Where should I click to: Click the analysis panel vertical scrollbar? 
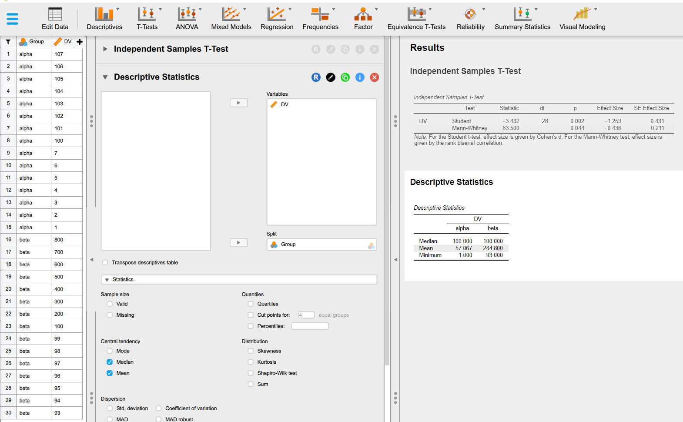pos(387,200)
